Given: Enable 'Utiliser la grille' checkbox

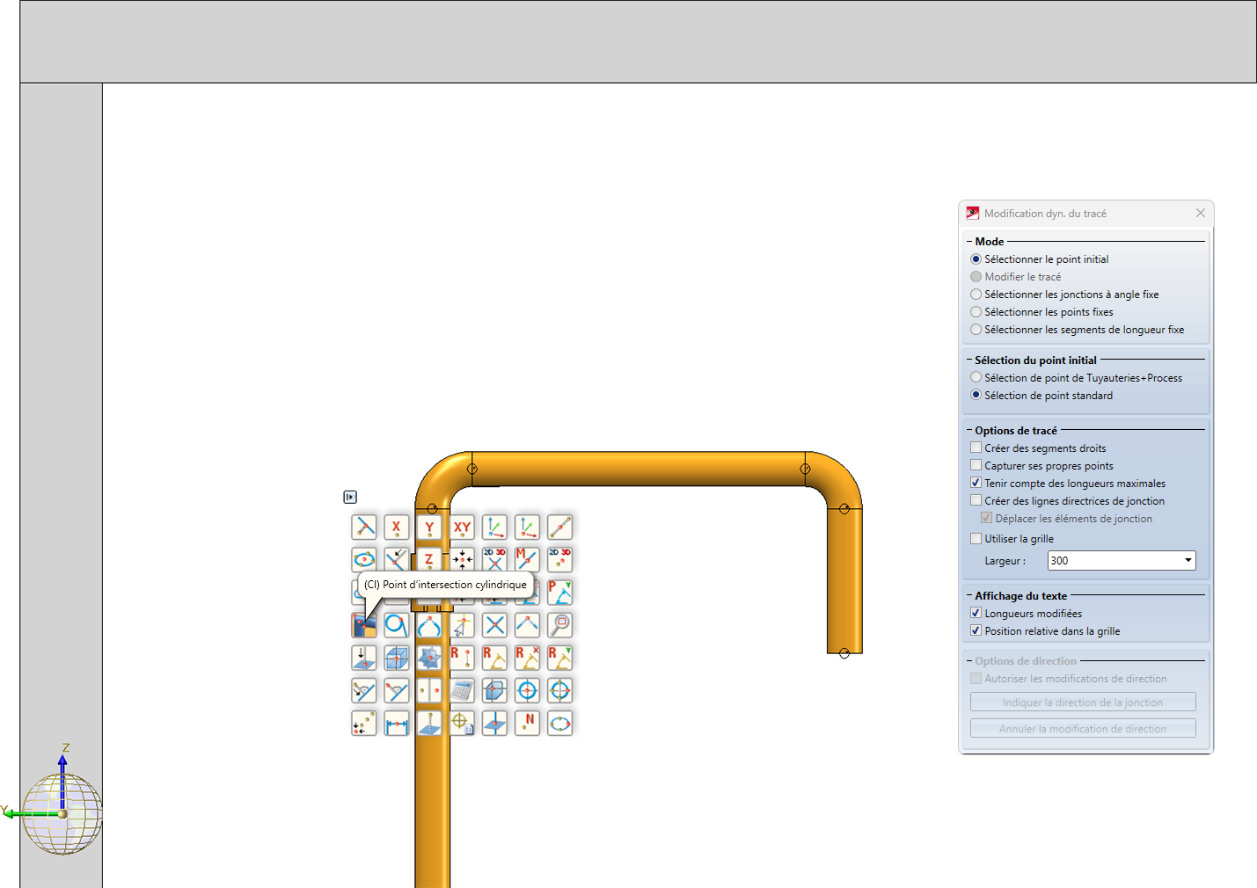Looking at the screenshot, I should click(x=976, y=538).
